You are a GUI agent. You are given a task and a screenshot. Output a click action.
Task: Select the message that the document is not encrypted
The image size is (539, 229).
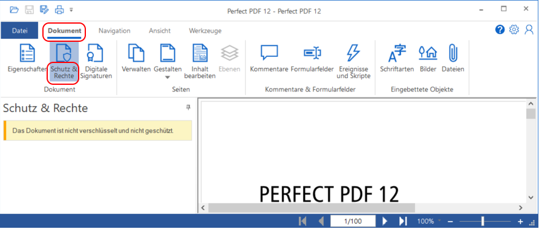pos(97,130)
